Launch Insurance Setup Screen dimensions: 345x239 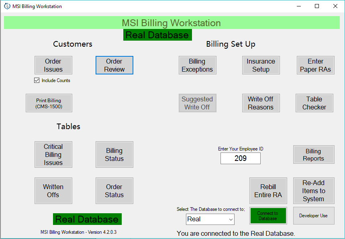261,65
